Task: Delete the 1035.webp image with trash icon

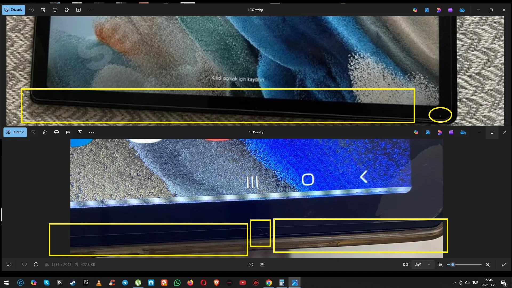Action: coord(45,132)
